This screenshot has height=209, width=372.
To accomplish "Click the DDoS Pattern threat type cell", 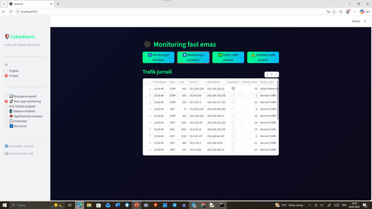I will pos(269,89).
